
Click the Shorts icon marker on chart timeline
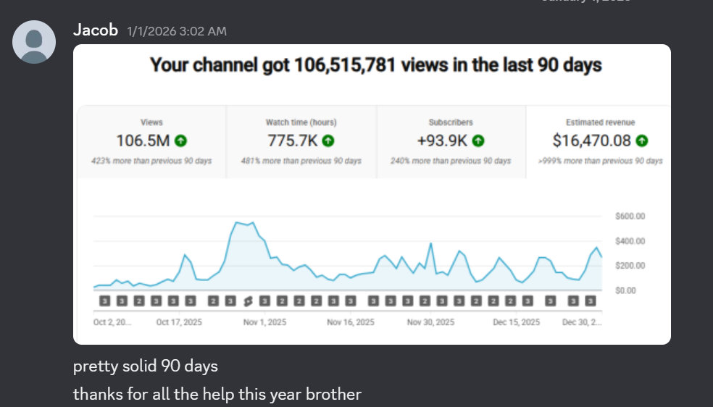[x=248, y=301]
